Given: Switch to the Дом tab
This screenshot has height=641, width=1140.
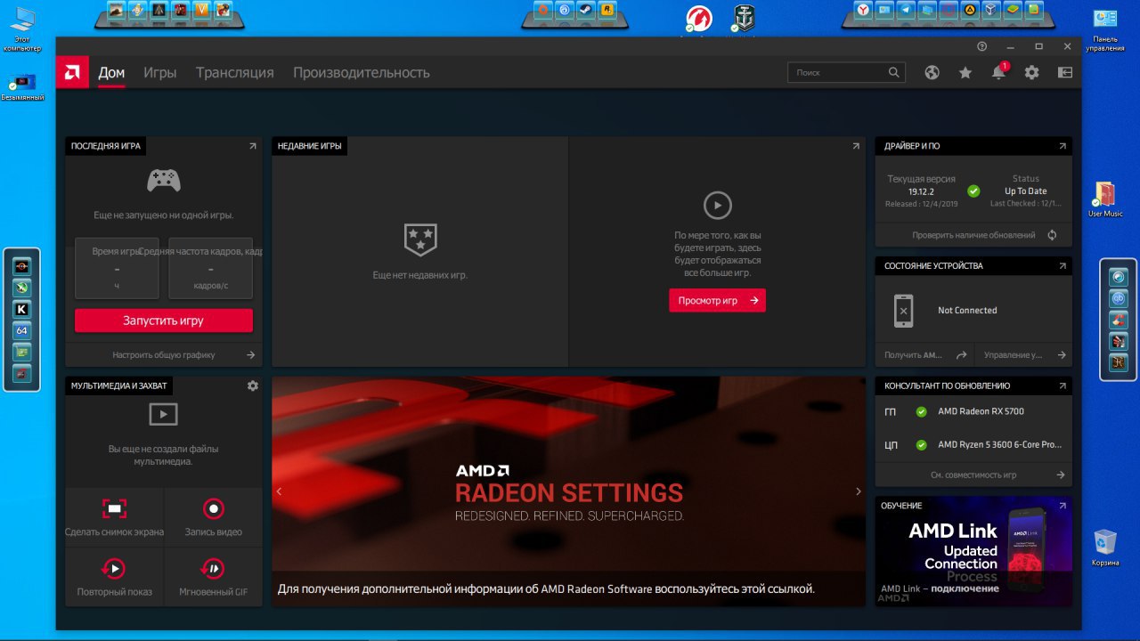Looking at the screenshot, I should [111, 73].
